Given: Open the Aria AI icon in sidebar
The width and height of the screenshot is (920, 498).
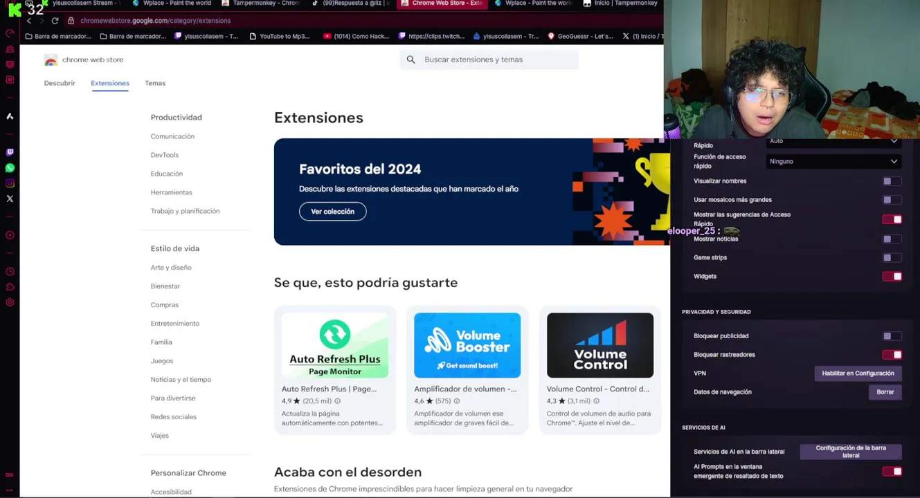Looking at the screenshot, I should pos(10,116).
